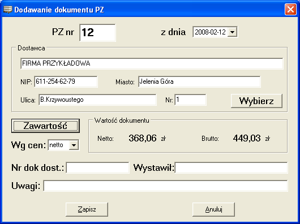Click the Uwagi: label

pyautogui.click(x=26, y=186)
